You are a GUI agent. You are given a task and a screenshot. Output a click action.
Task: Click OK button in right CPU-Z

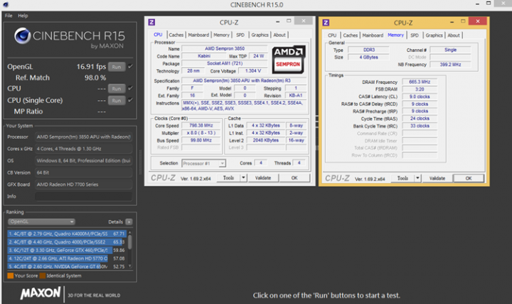pyautogui.click(x=469, y=178)
